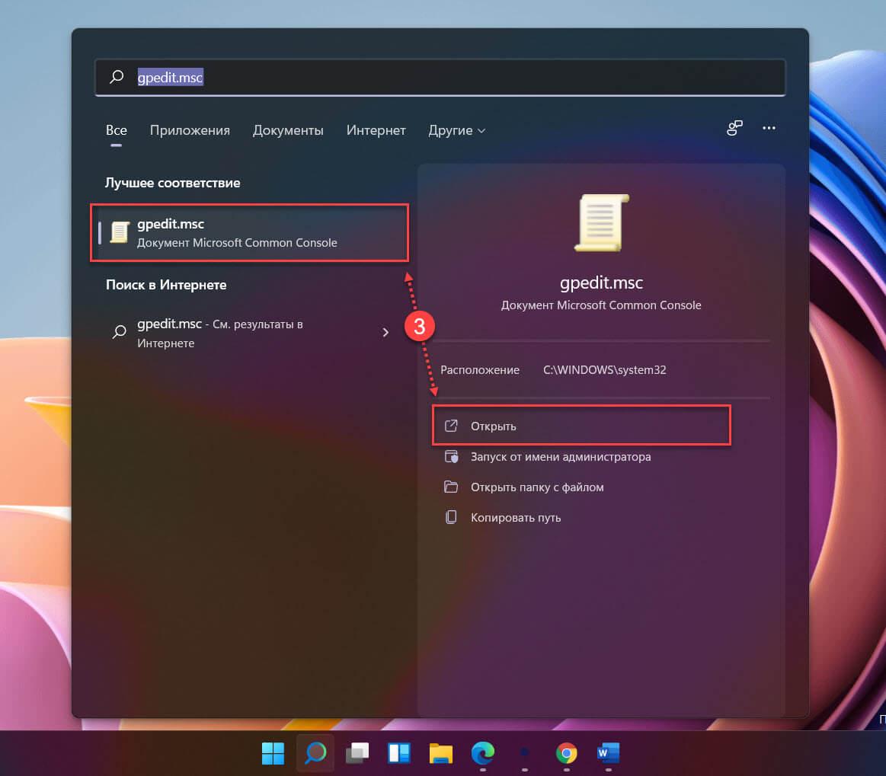
Task: Click the Лучшее соответствие heading
Action: 173,183
